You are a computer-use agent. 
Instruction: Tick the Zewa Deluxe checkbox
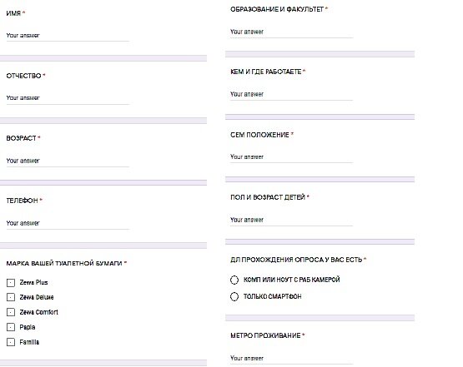point(11,297)
